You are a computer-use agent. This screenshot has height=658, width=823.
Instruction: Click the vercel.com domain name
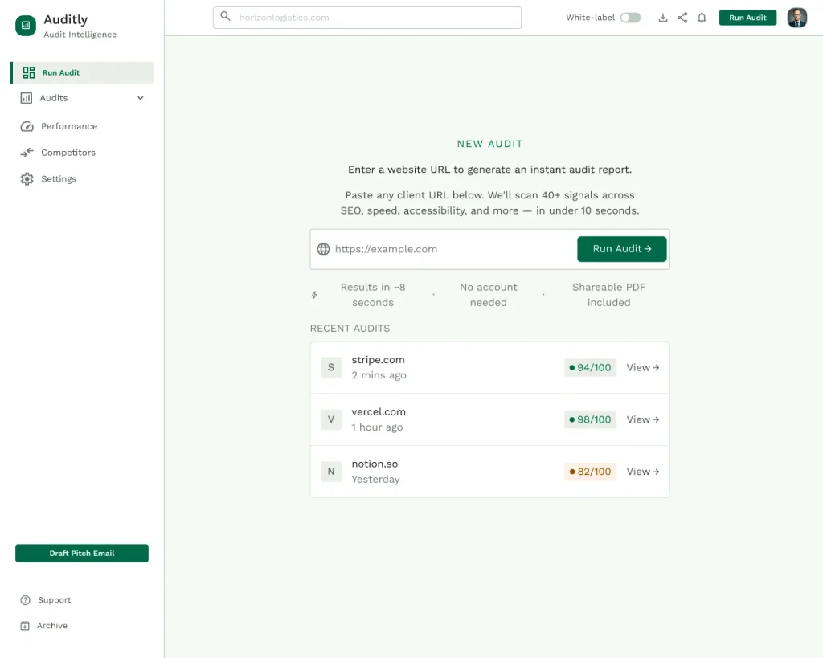[379, 412]
